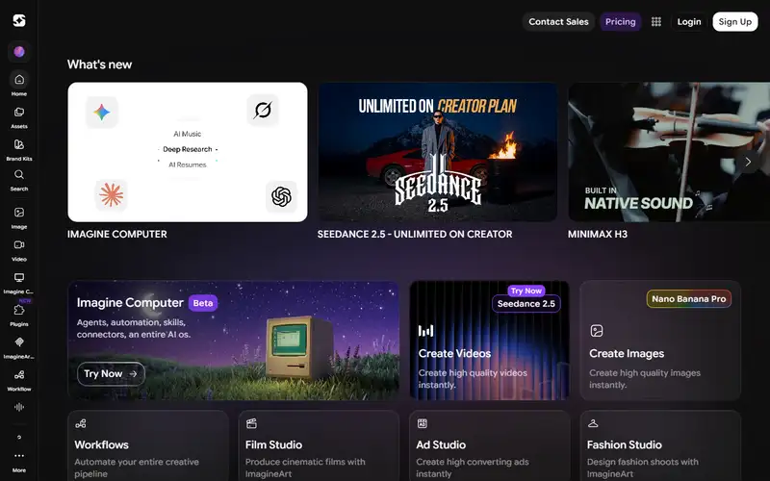Click the Perplexity icon in preview card

[263, 110]
